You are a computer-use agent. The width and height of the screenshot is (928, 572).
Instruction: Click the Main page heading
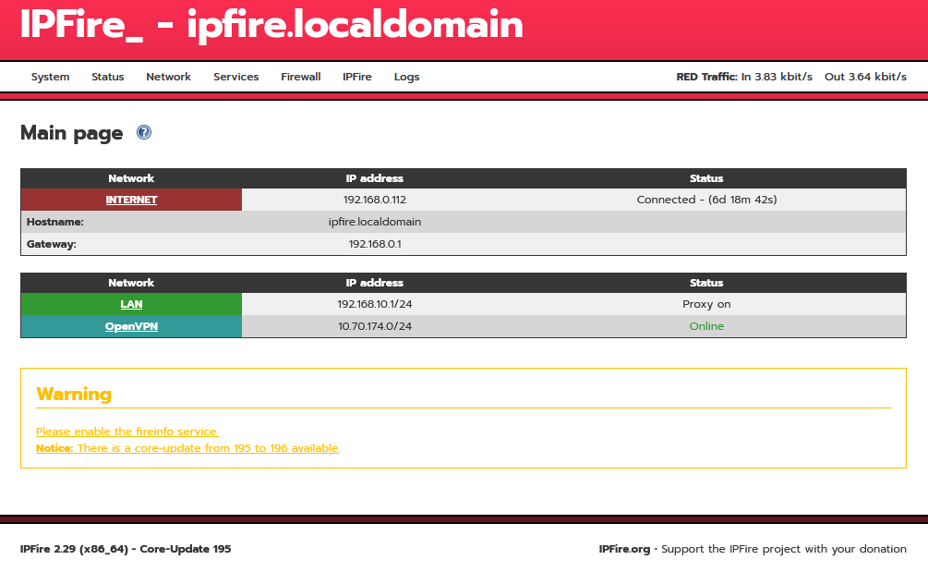click(x=72, y=133)
